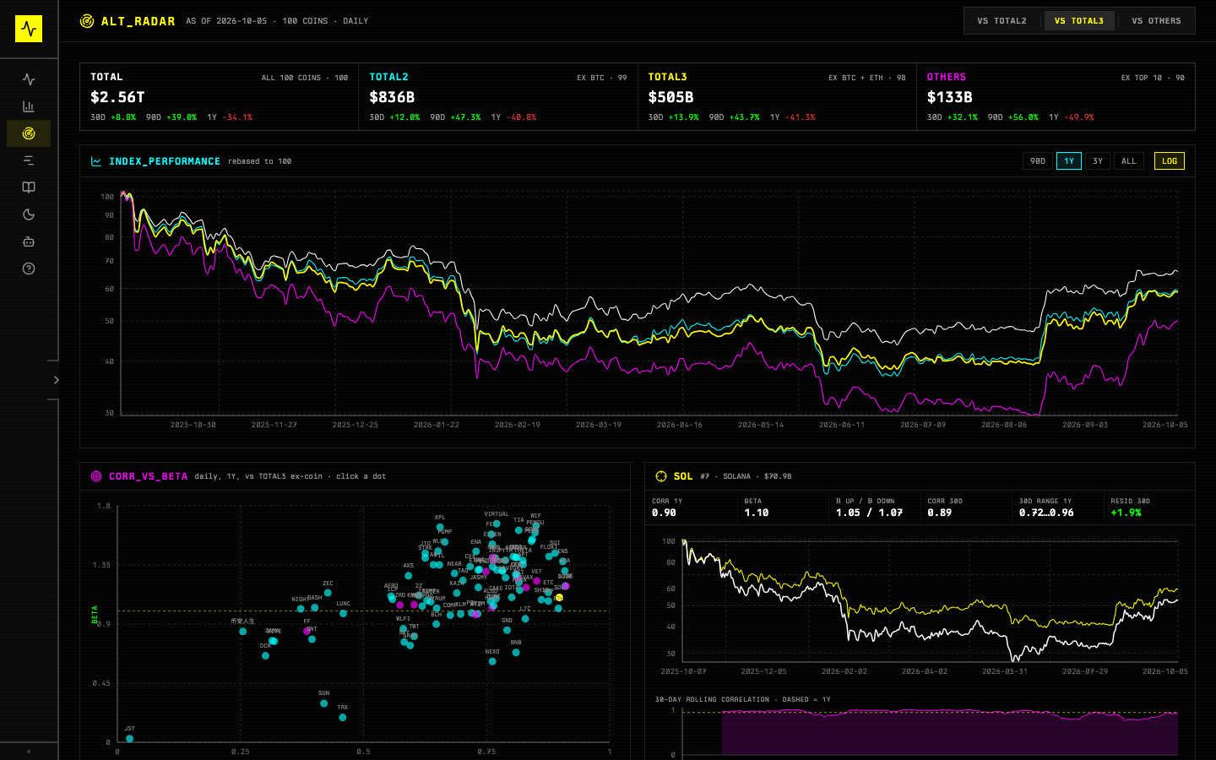The width and height of the screenshot is (1216, 760).
Task: Select the BNB dot in the scatter plot
Action: [516, 653]
